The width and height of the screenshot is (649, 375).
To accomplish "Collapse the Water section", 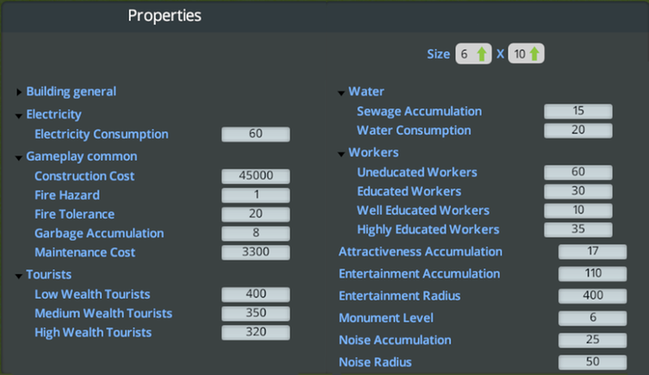I will click(x=342, y=93).
